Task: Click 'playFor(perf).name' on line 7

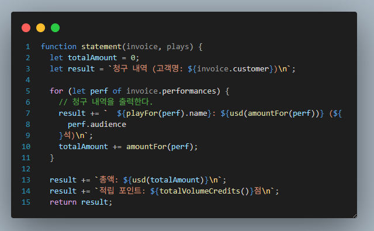Action: (x=167, y=113)
